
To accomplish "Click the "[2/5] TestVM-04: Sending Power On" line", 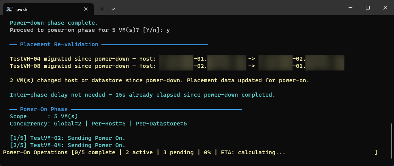I will (x=67, y=145).
